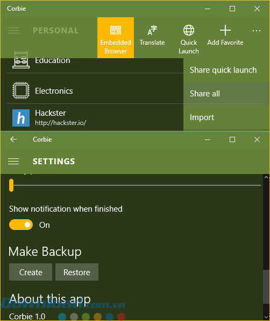Click the Hackster logo thumbnail
The image size is (270, 321).
pyautogui.click(x=21, y=118)
